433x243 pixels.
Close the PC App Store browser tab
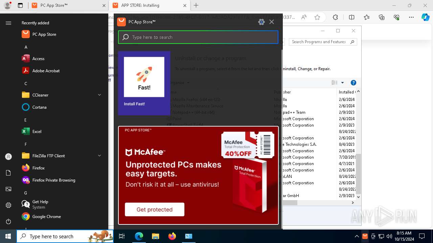coord(104,5)
